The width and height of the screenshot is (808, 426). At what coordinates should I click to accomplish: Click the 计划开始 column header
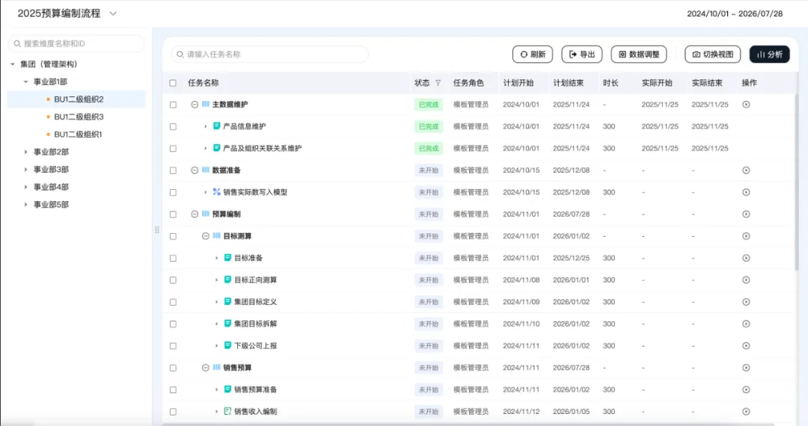(x=518, y=83)
